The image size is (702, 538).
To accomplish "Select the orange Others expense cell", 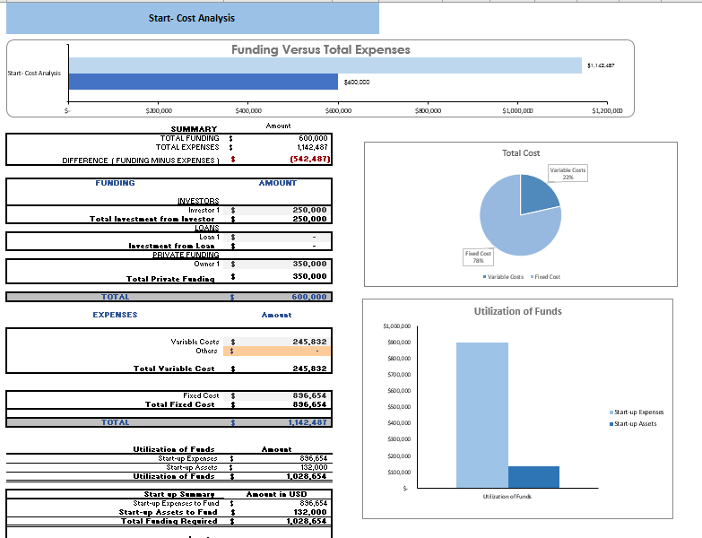I will (278, 351).
